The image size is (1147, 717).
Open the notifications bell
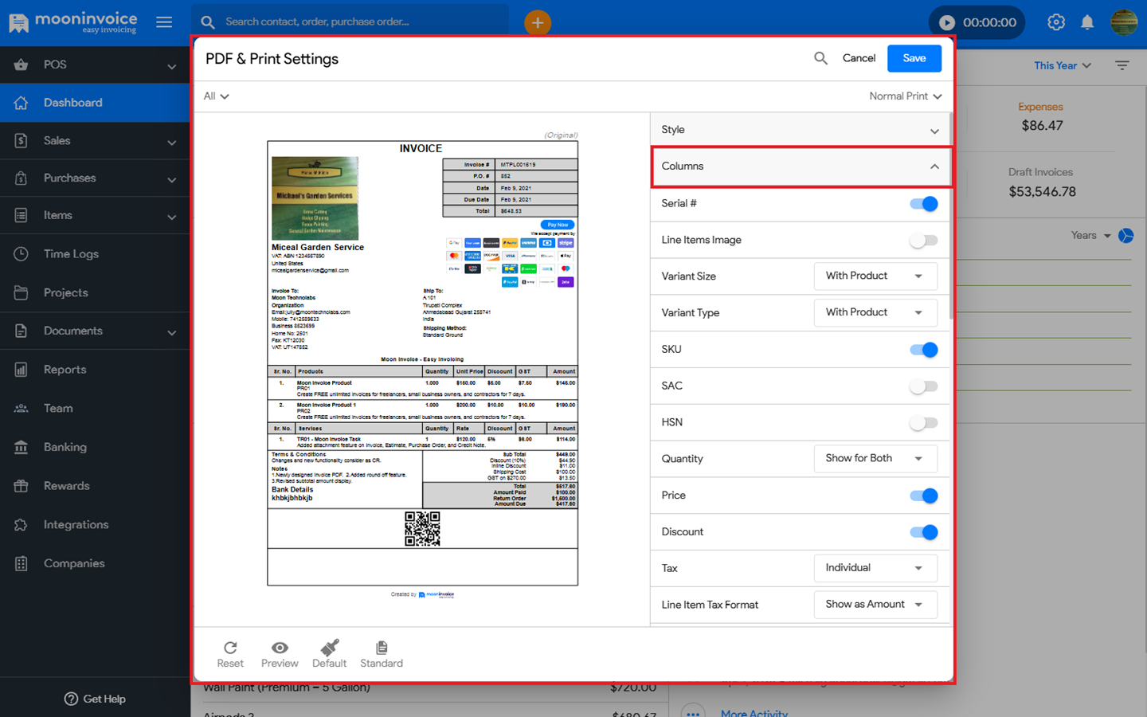(x=1087, y=22)
